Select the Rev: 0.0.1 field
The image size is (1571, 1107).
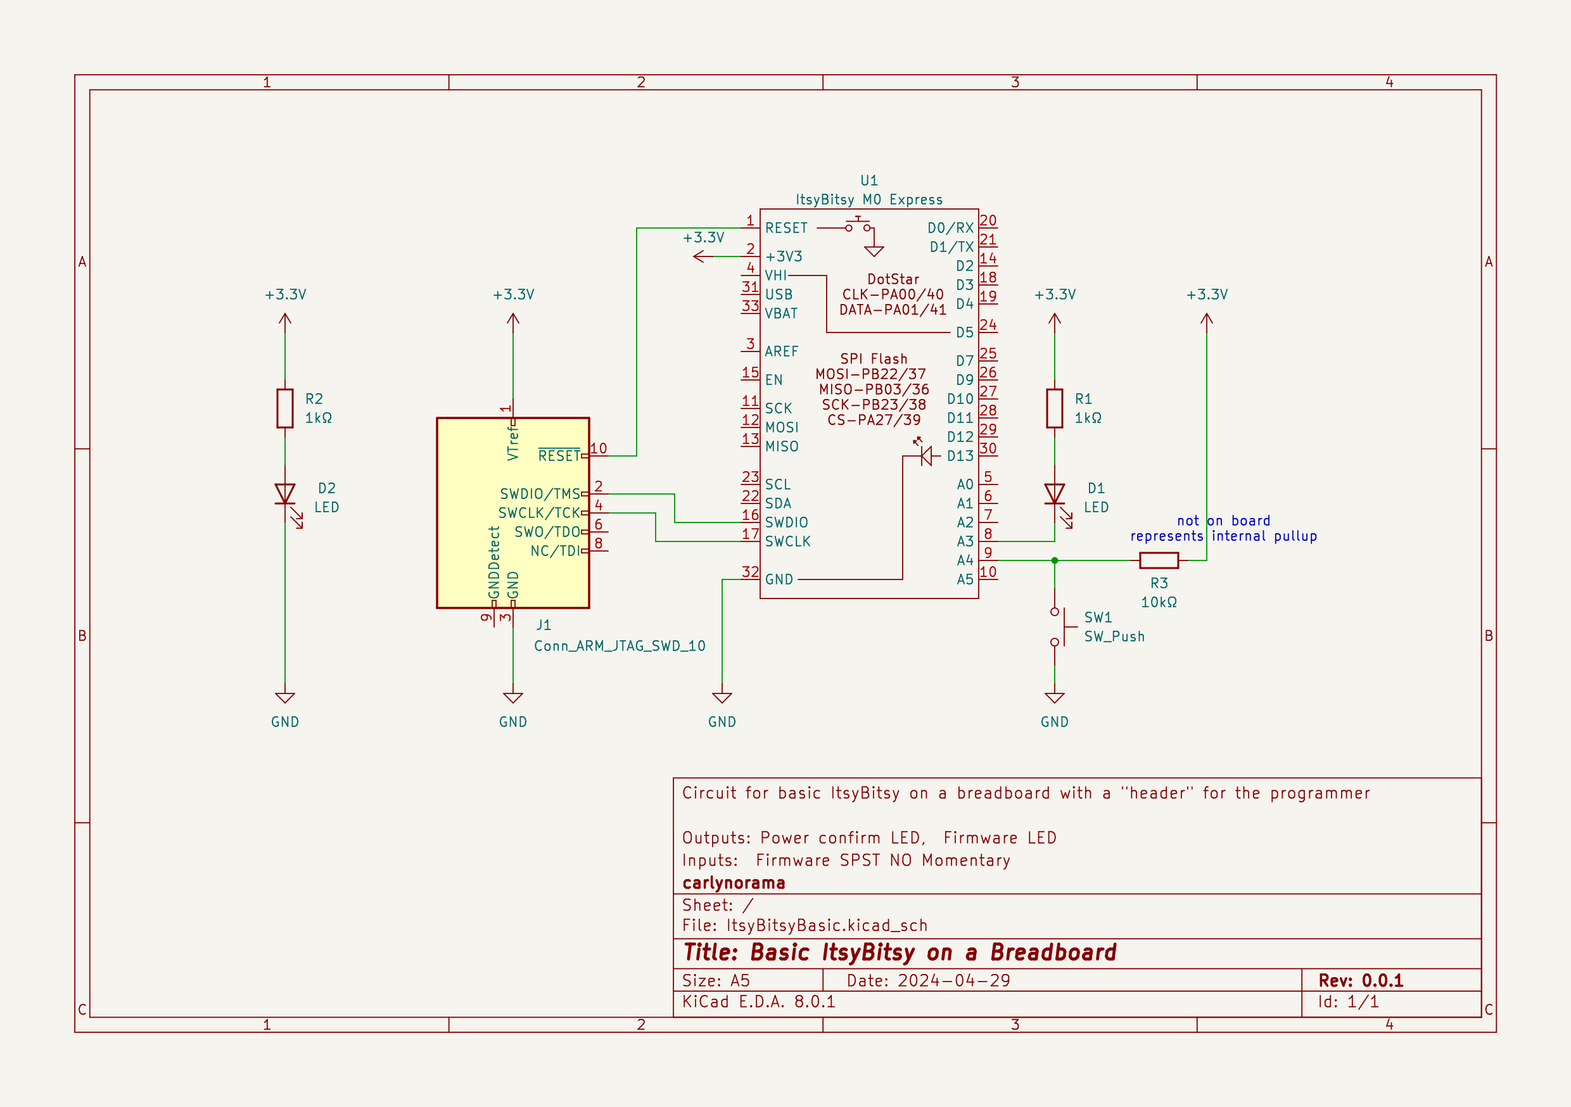1361,980
